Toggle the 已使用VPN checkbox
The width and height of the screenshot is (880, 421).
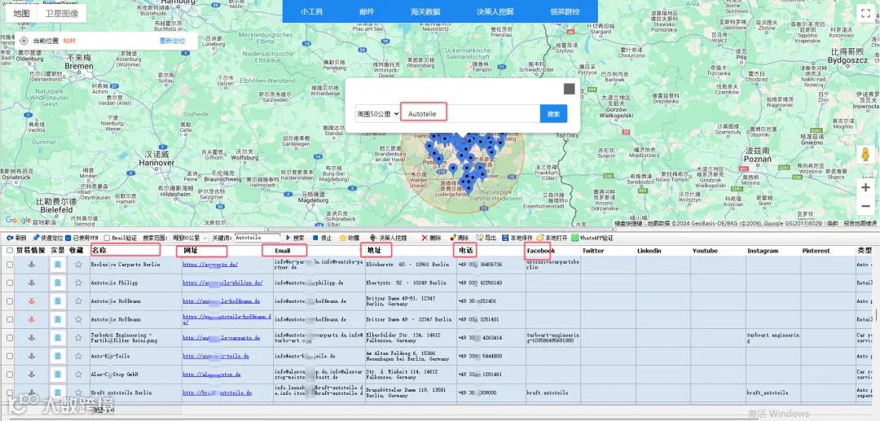point(68,238)
